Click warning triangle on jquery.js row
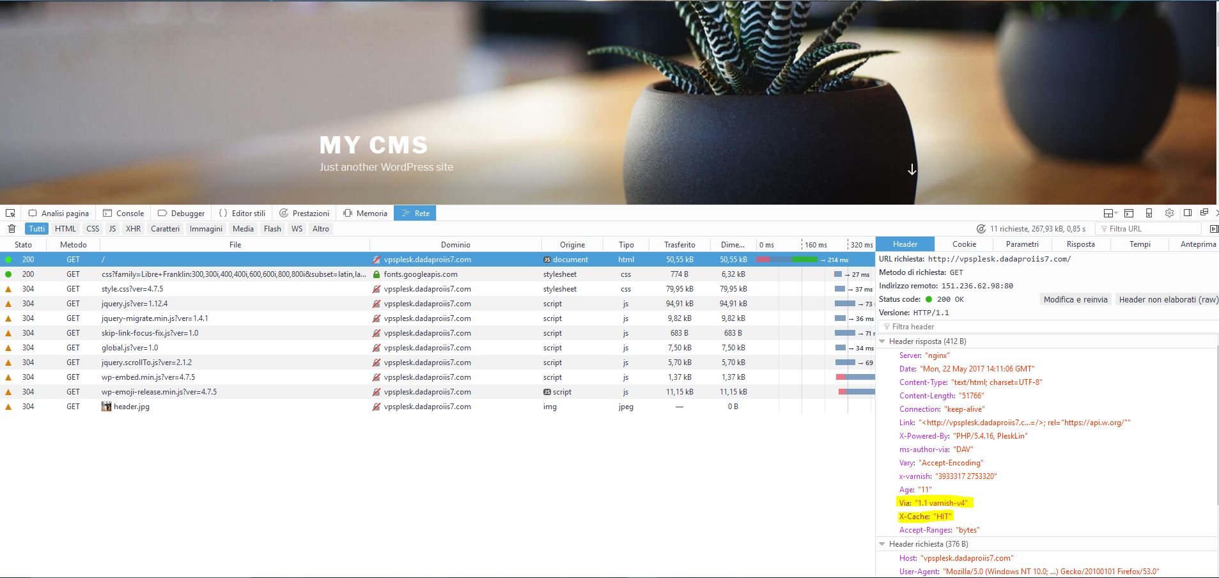 click(x=8, y=304)
